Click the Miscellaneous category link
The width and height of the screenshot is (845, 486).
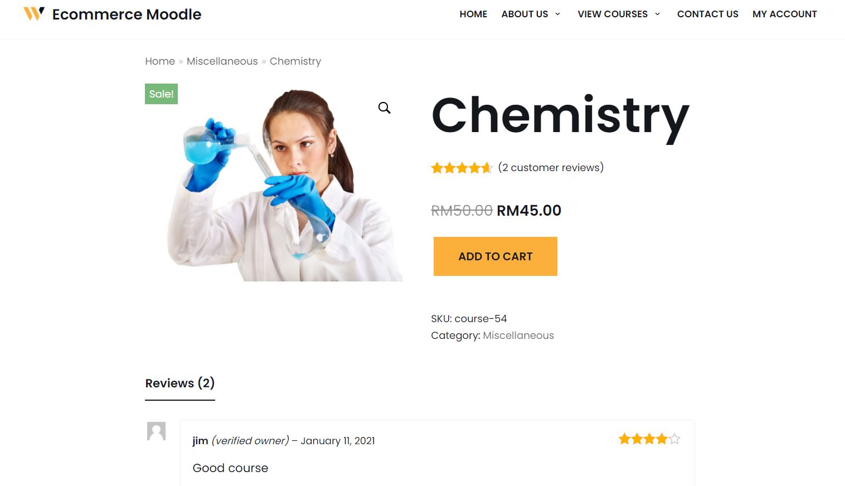(x=518, y=336)
